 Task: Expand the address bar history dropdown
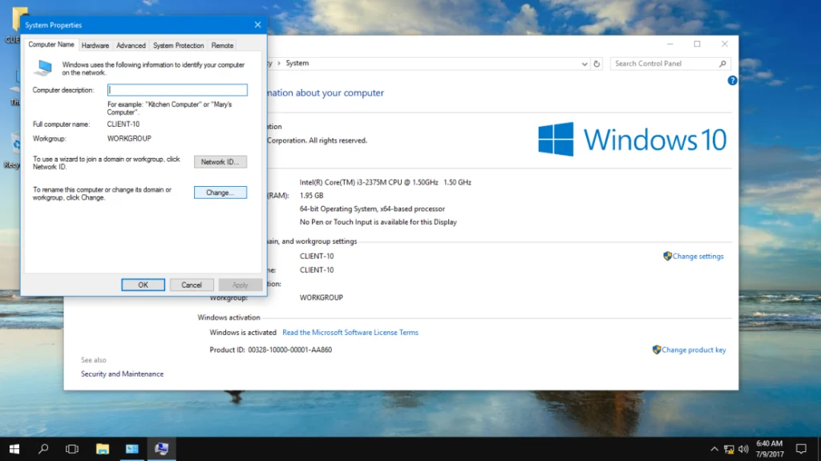click(584, 63)
